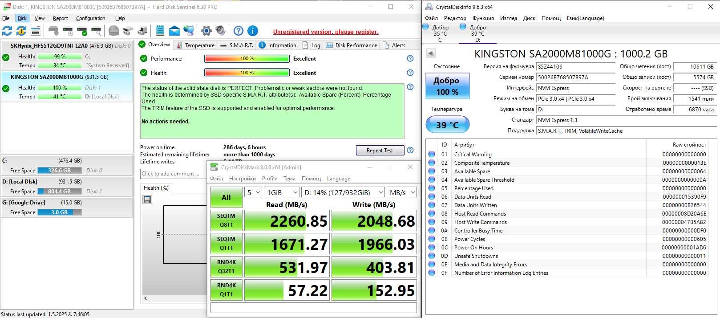The image size is (720, 318).
Task: Switch to the S.M.A.R.T. tab
Action: [x=237, y=45]
